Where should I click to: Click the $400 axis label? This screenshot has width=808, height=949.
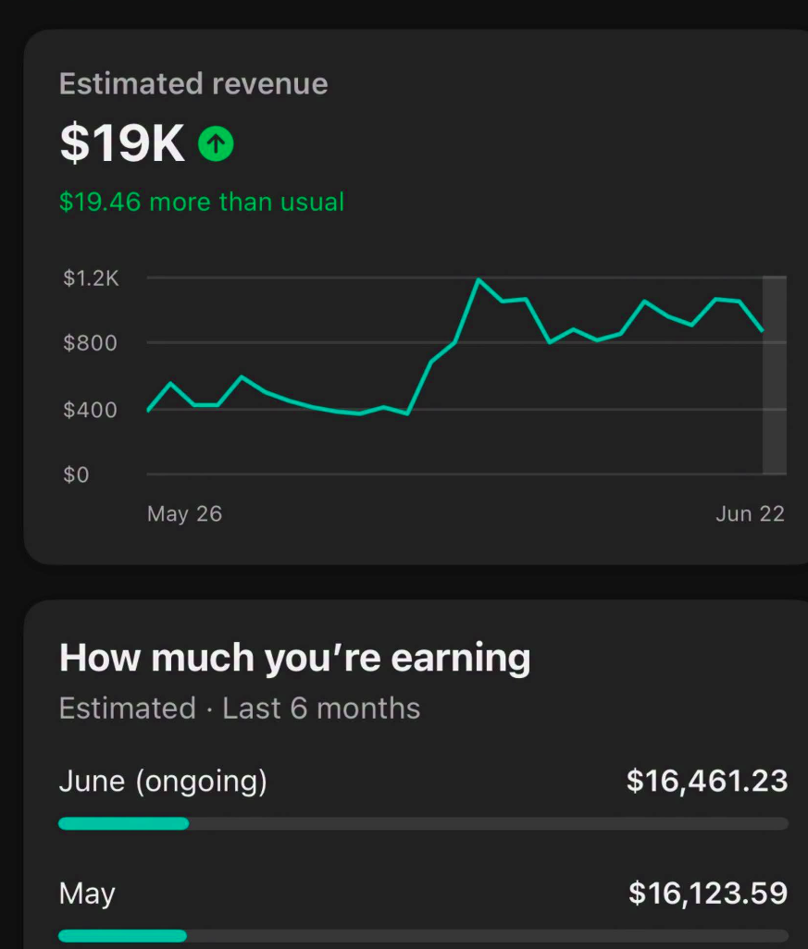coord(90,410)
